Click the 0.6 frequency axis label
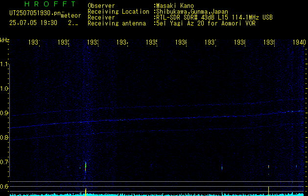308x196 pixels. [4, 186]
